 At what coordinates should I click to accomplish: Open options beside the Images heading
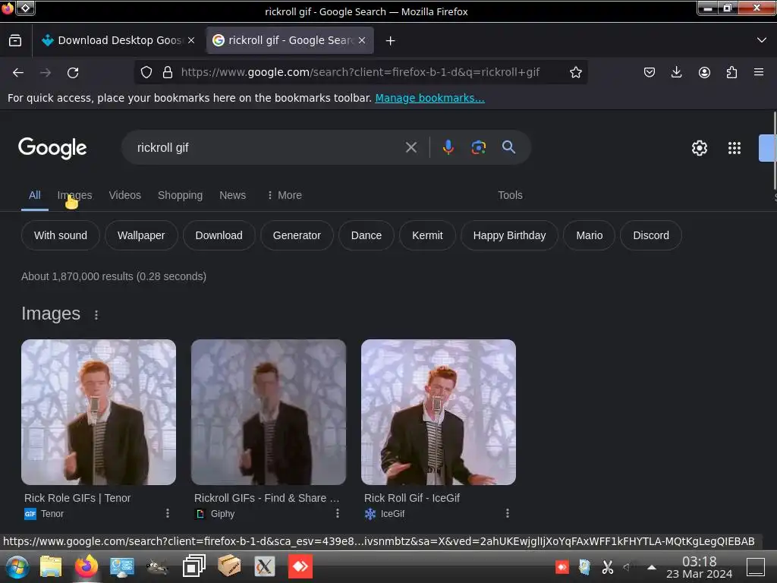click(96, 315)
